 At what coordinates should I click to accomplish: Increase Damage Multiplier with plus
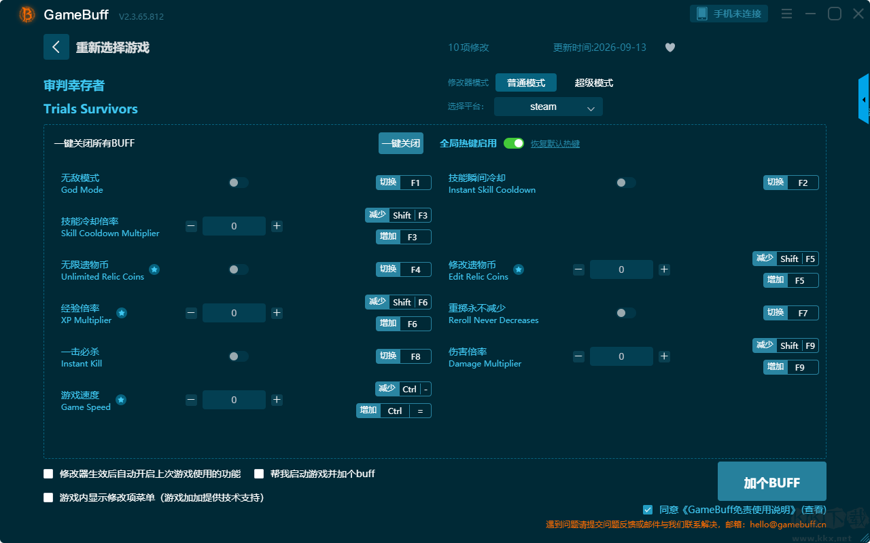664,356
